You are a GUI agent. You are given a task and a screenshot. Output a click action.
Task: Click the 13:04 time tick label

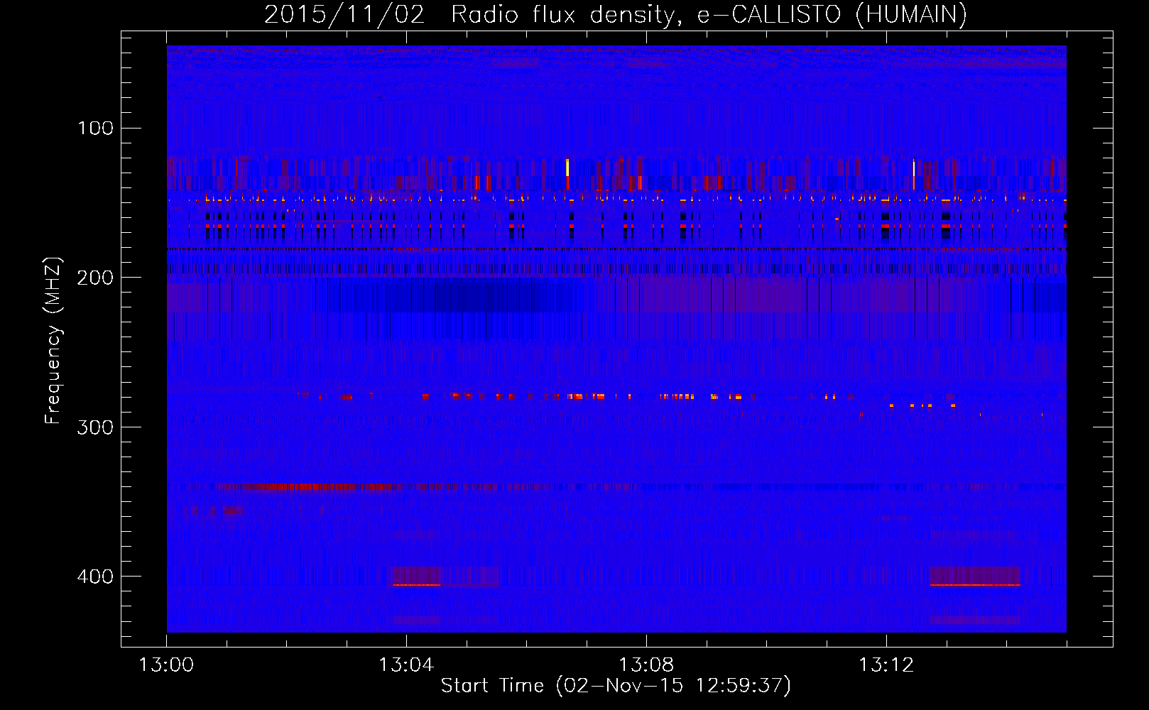[406, 665]
